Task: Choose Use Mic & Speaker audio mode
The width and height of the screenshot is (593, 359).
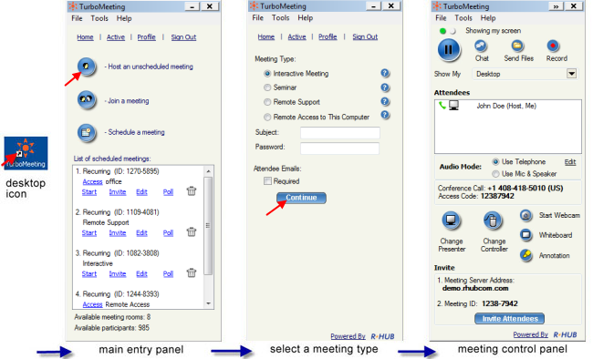Action: [495, 174]
